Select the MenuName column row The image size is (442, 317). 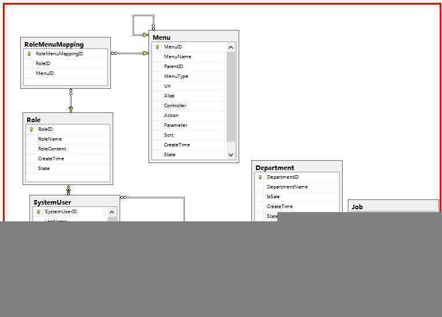click(x=188, y=57)
